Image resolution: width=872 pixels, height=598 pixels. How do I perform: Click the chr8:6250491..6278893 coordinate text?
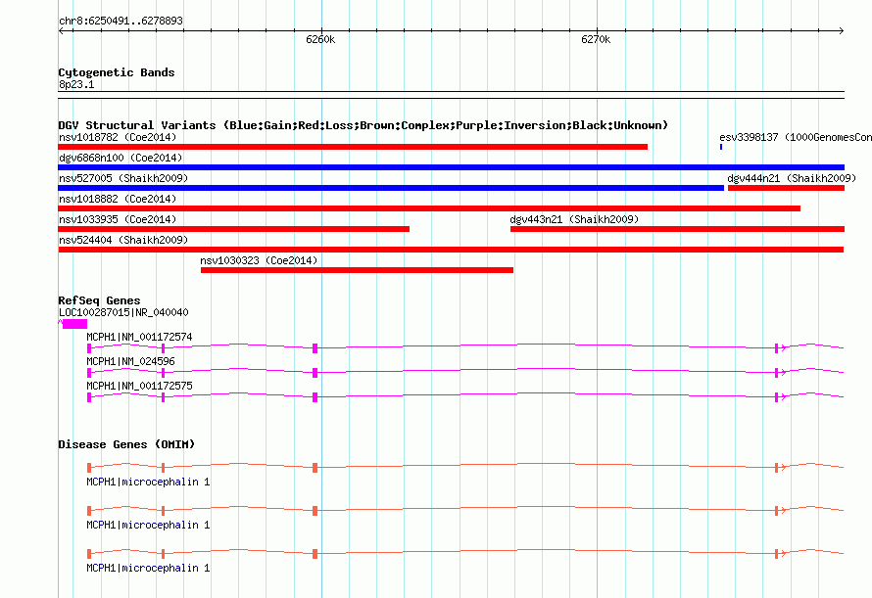pyautogui.click(x=121, y=21)
